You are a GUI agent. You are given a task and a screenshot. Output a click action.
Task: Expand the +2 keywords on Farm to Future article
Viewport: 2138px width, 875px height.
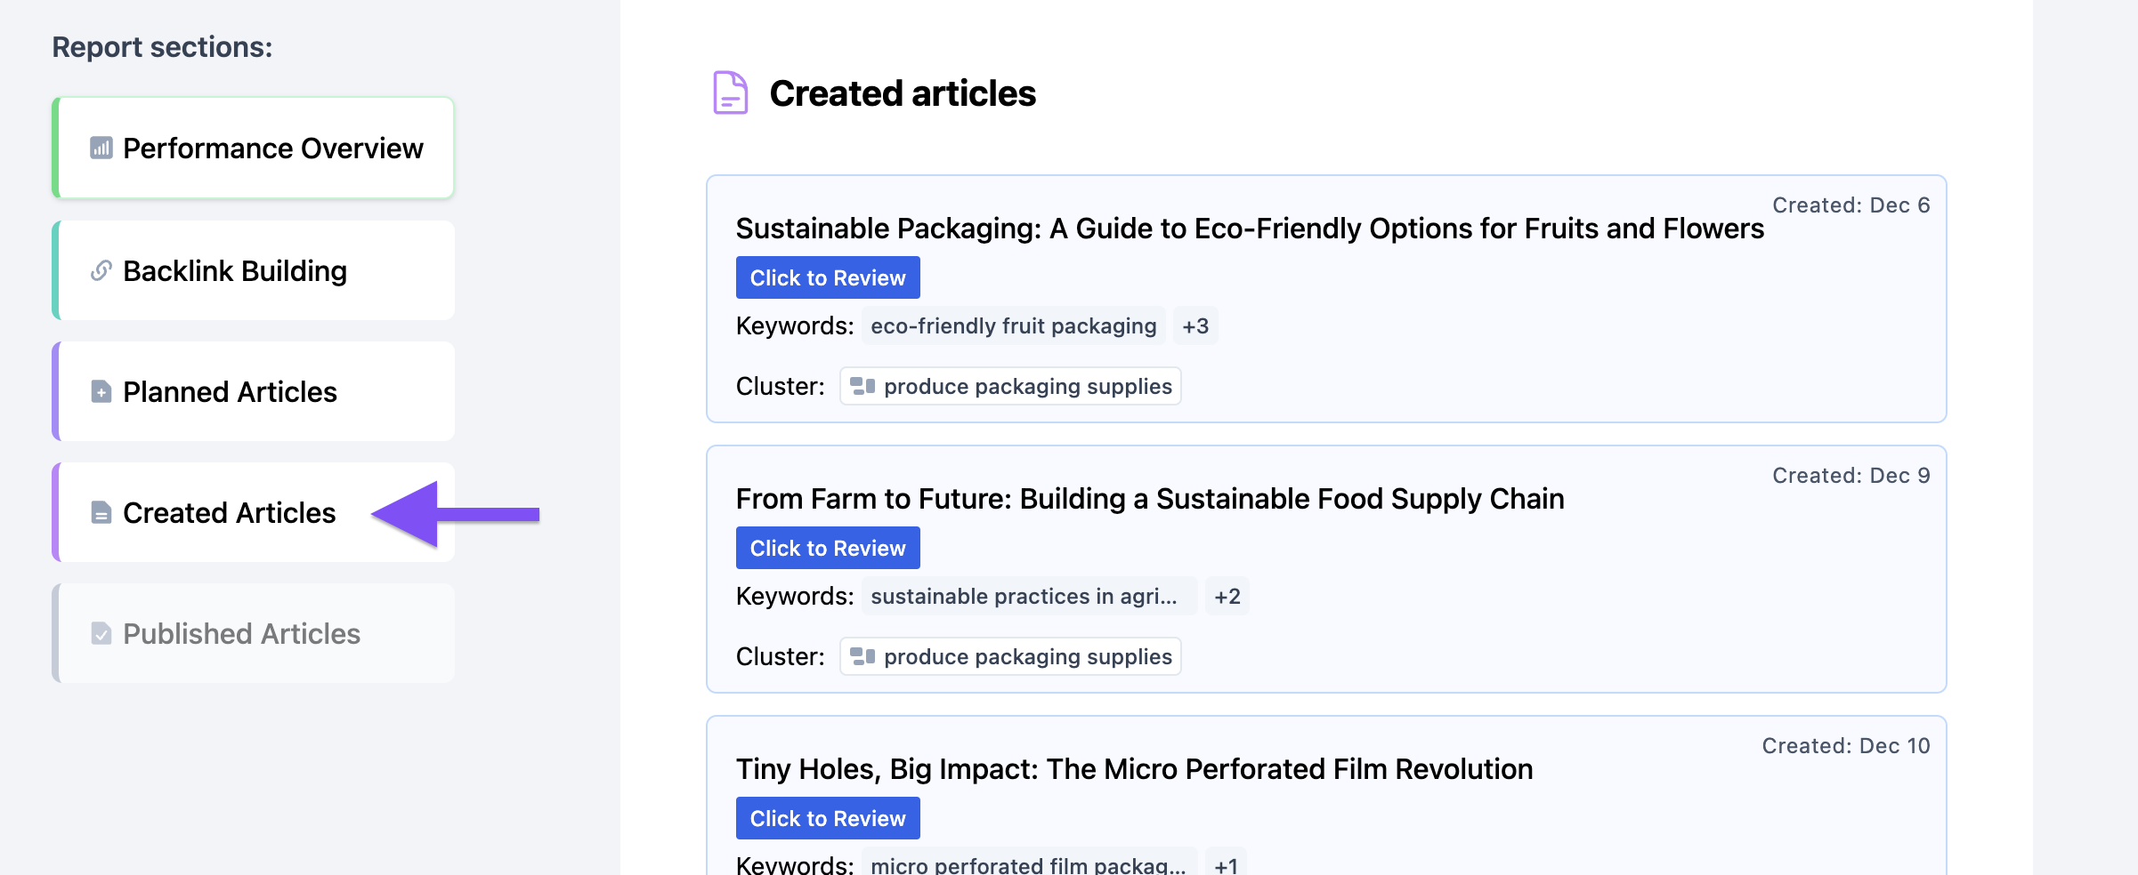1227,596
